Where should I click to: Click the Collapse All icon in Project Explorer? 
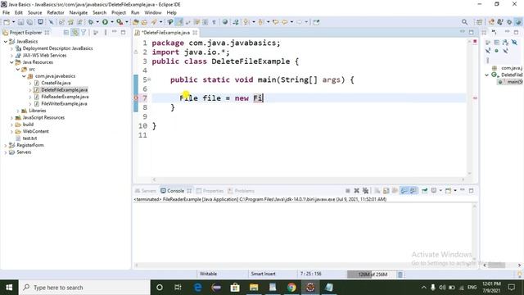click(66, 33)
